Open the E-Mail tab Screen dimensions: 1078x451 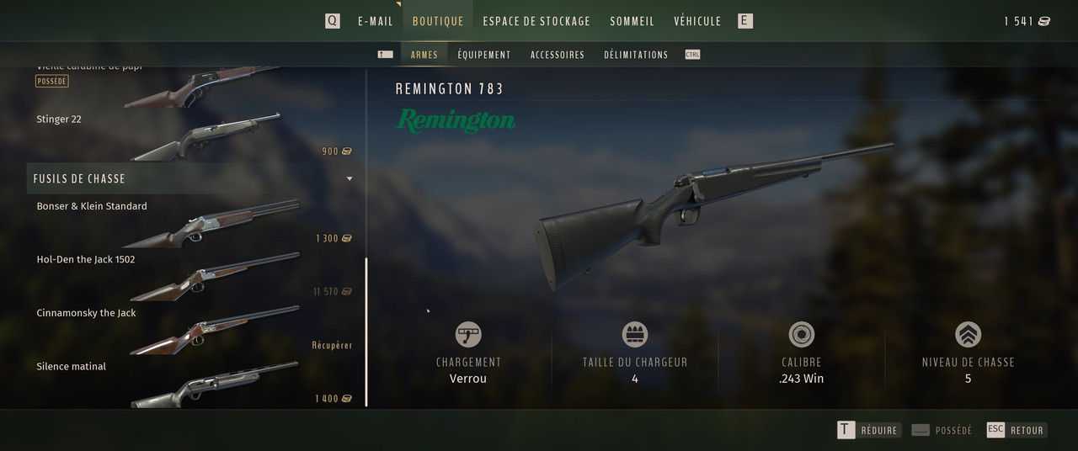[376, 21]
